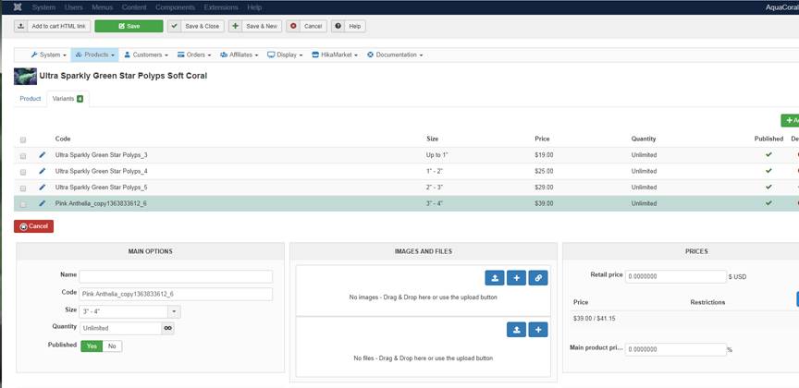Click the 1" - 2" size cell
Screen dimensions: 799x388
[x=435, y=171]
